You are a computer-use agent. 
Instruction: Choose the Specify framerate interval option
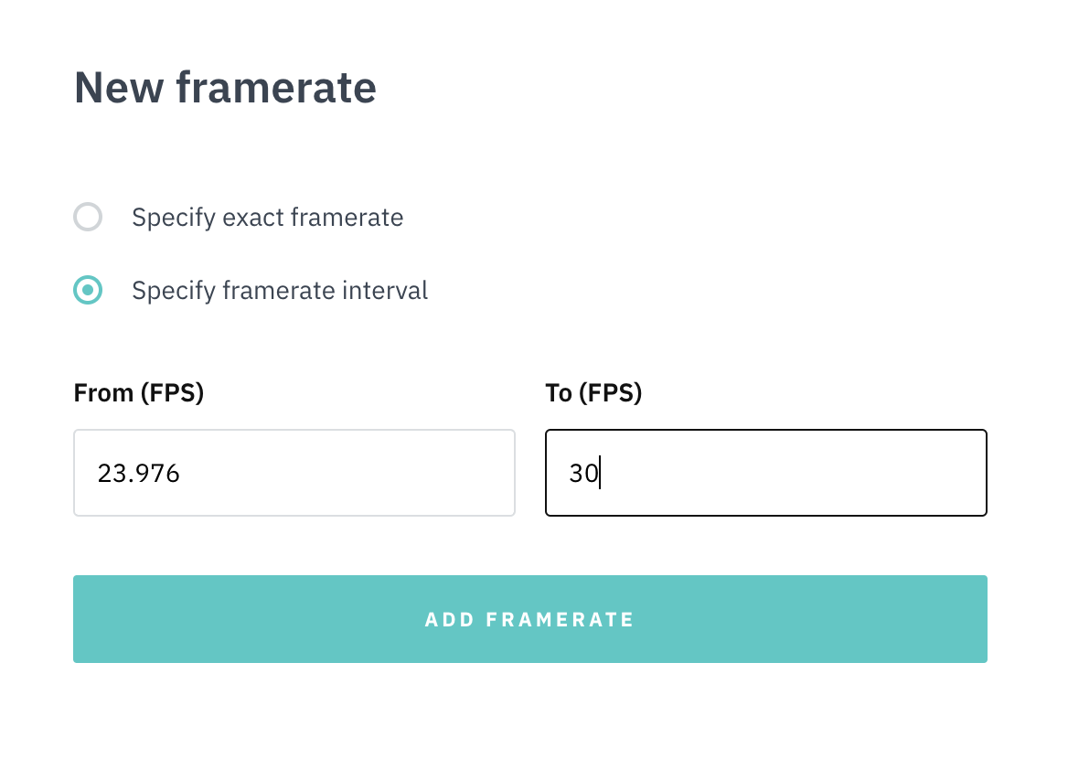point(88,290)
